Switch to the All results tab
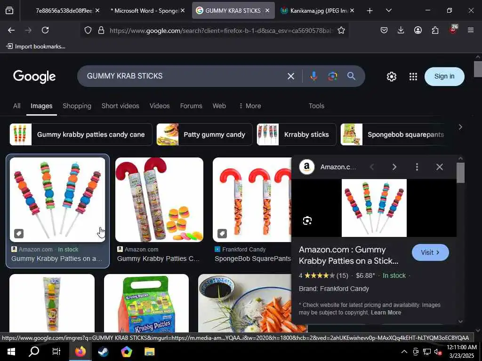 coord(16,106)
